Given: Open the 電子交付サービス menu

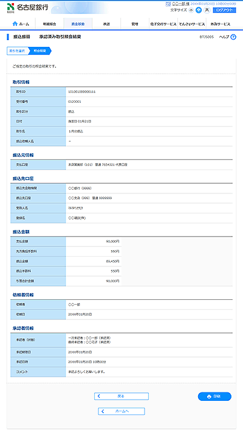Looking at the screenshot, I should [x=163, y=24].
